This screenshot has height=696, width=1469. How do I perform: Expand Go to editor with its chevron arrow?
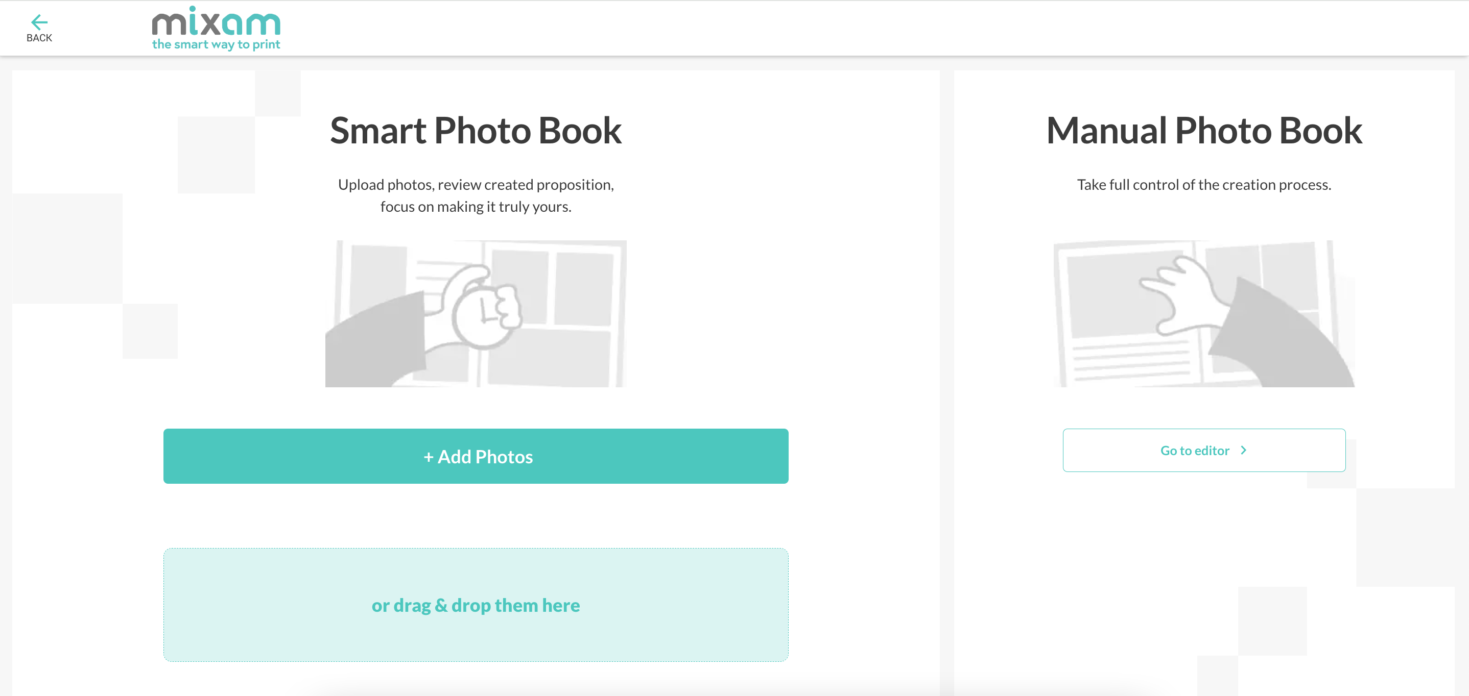tap(1244, 450)
